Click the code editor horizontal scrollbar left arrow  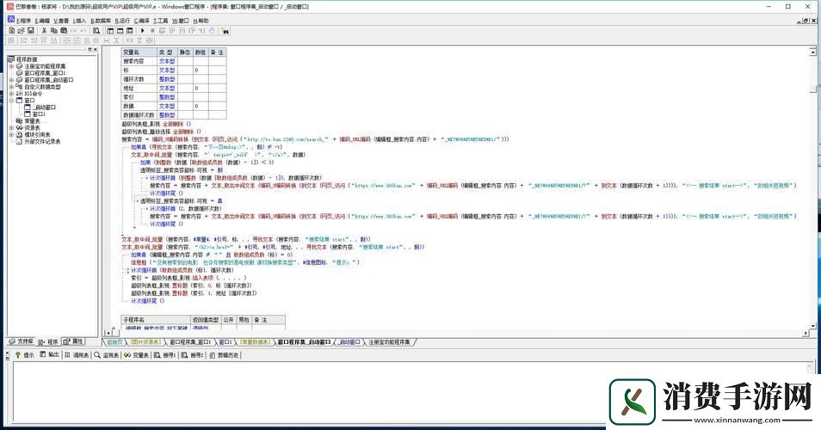pyautogui.click(x=108, y=333)
